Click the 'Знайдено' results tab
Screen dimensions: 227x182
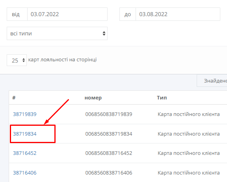tap(212, 81)
